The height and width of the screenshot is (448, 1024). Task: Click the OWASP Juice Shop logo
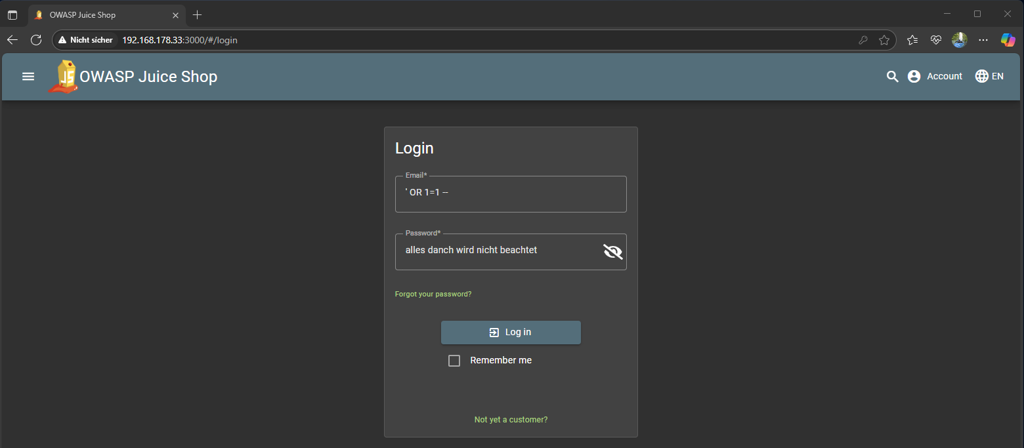click(x=64, y=77)
